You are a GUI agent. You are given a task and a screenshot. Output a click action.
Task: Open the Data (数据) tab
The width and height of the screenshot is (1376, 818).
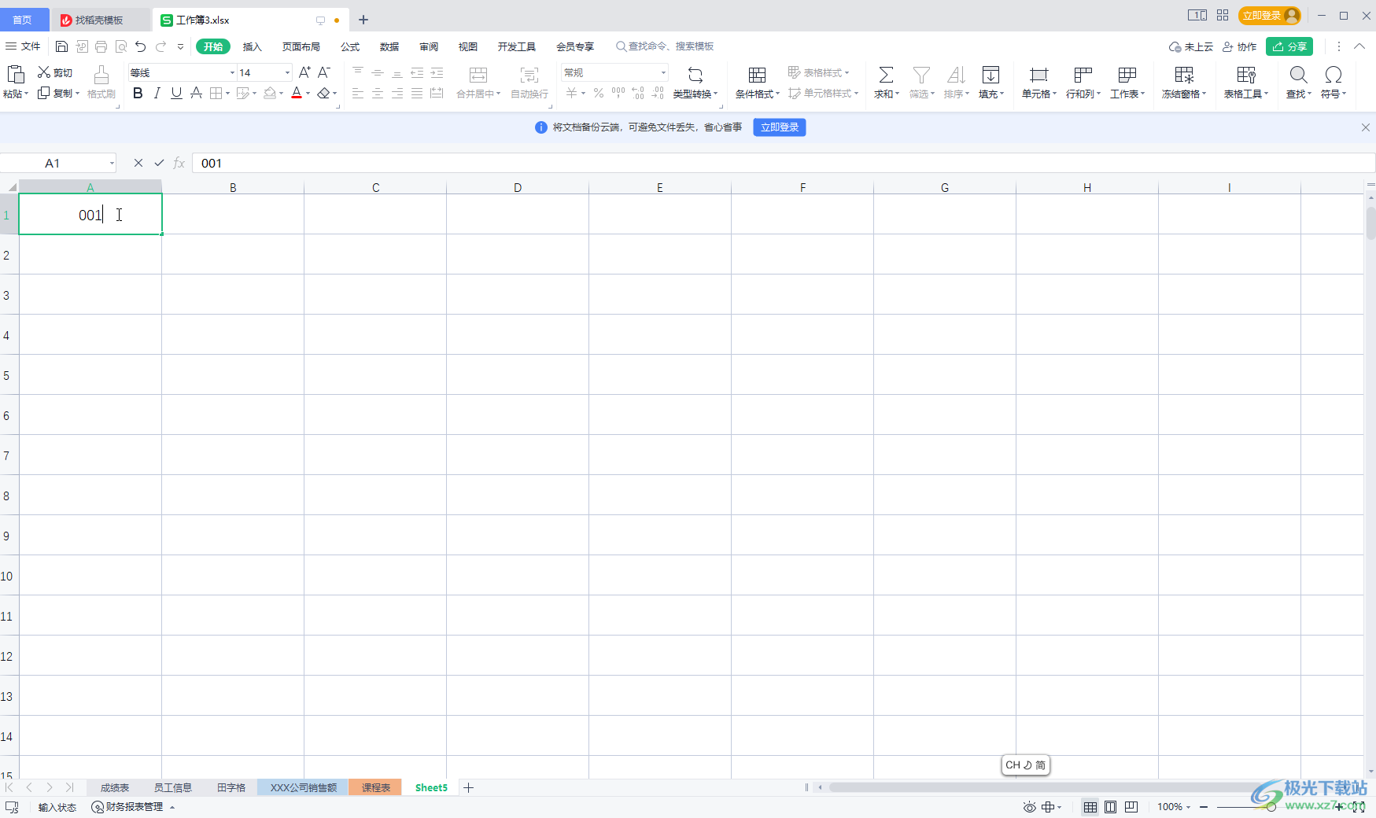(389, 46)
